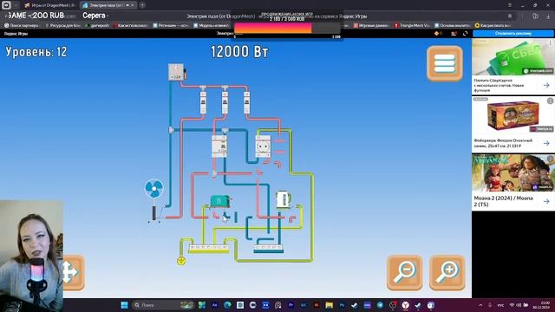Viewport: 555px width, 312px height.
Task: Show hidden system tray icons chevron
Action: click(480, 305)
